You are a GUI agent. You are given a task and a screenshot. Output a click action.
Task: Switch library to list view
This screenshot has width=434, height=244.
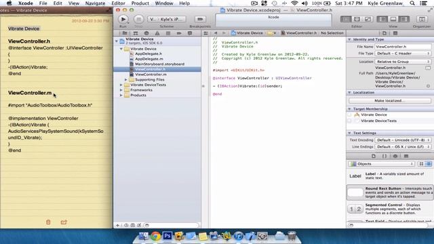point(429,164)
